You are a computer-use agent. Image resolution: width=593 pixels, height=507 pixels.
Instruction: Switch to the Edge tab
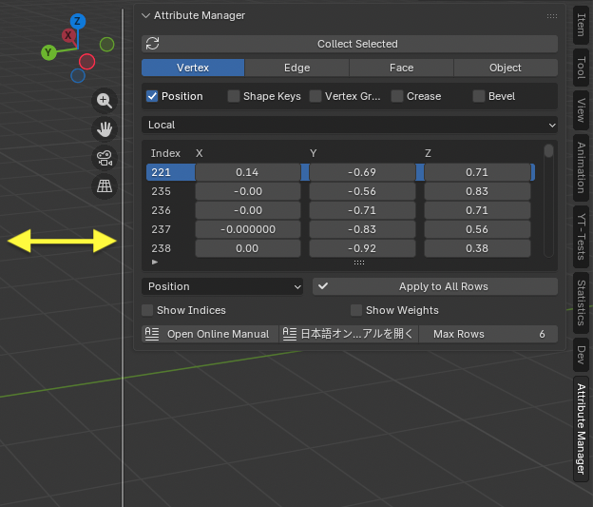pyautogui.click(x=296, y=68)
